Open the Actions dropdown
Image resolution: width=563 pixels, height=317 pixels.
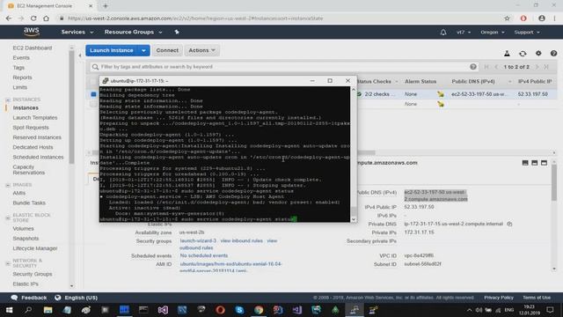click(x=201, y=50)
